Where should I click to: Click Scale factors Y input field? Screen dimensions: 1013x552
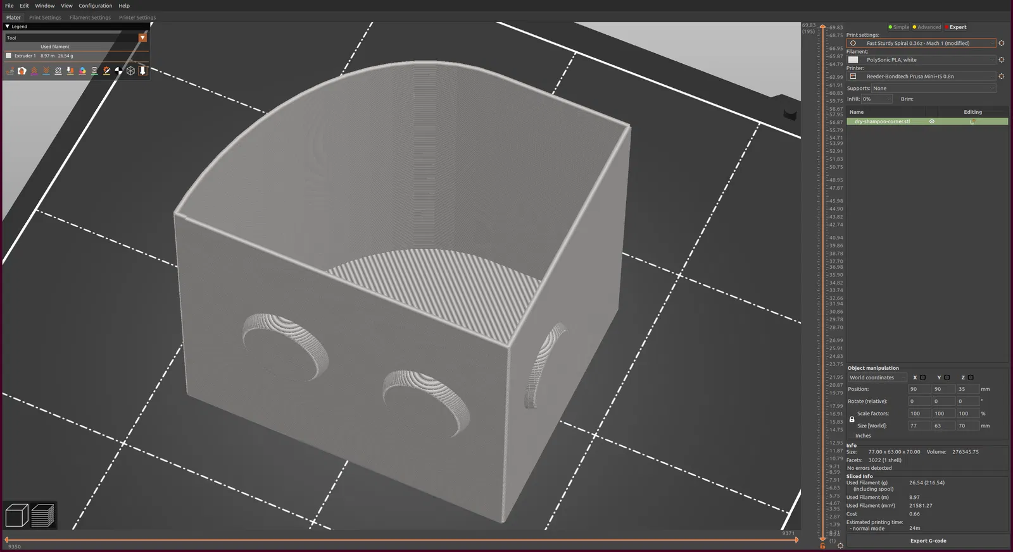[x=943, y=414]
